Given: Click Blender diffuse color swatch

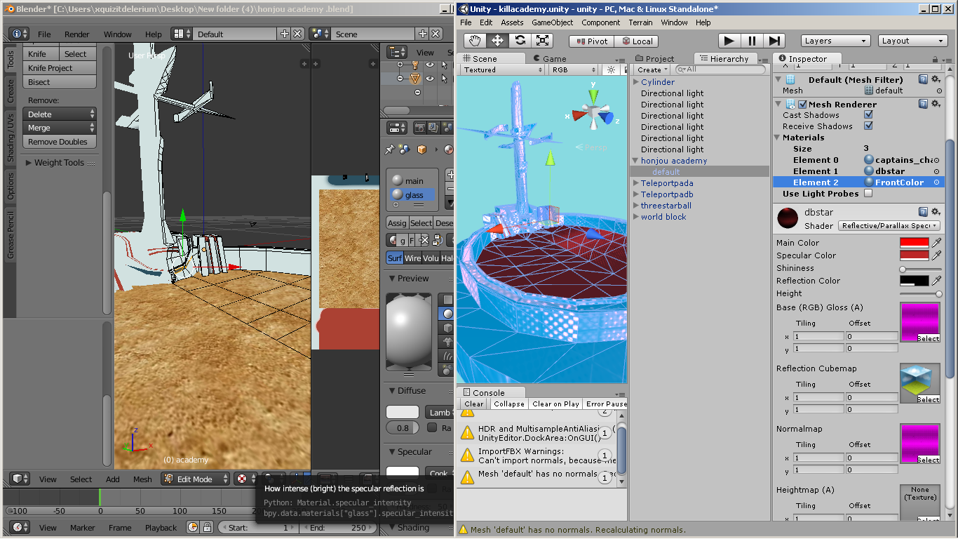Looking at the screenshot, I should 403,412.
